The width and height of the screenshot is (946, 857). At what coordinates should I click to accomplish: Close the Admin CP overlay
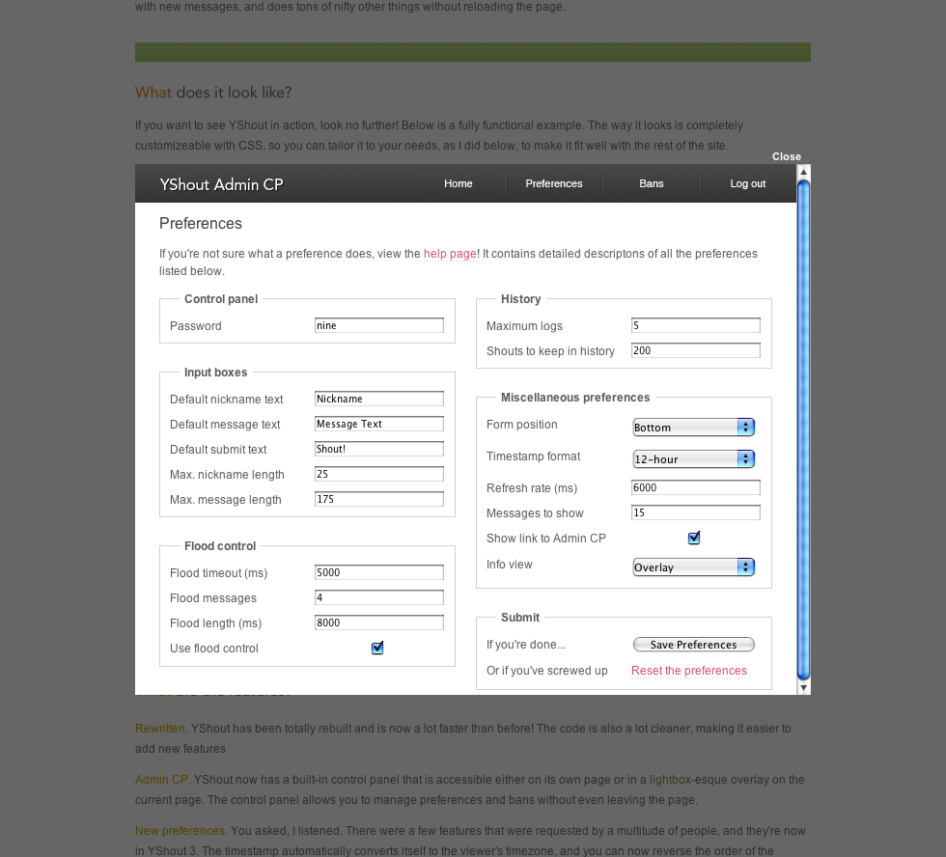coord(786,156)
